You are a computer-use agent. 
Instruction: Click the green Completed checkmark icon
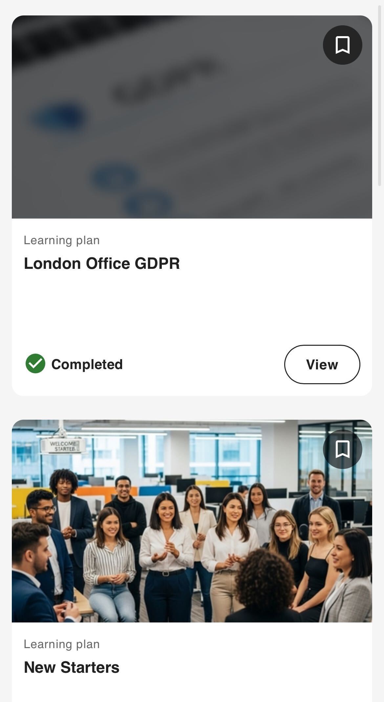[x=35, y=363]
